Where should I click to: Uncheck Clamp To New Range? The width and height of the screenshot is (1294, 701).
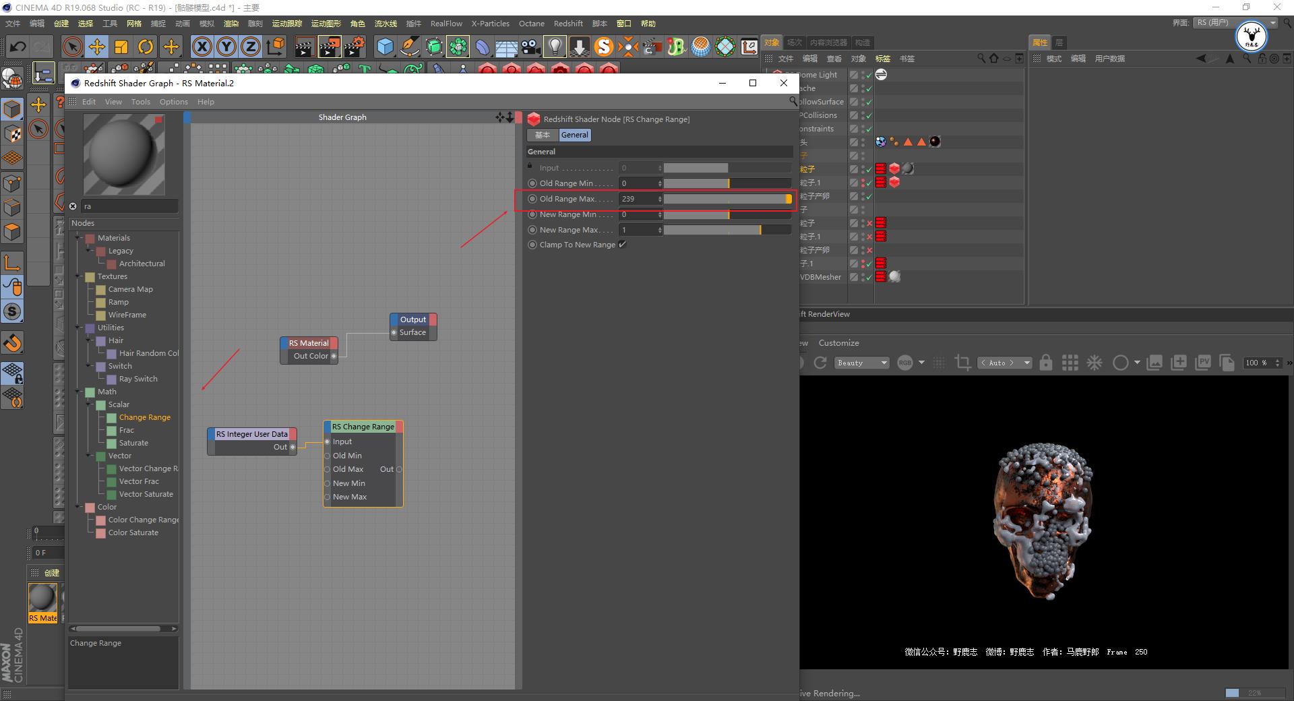622,244
